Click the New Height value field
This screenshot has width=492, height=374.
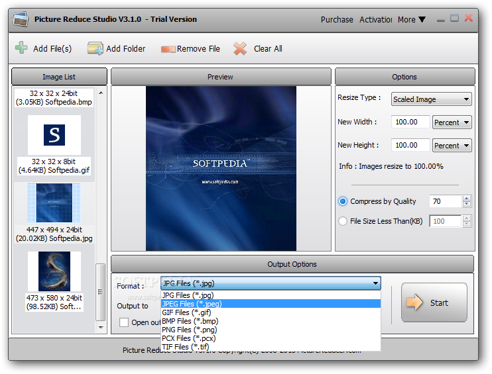tap(410, 145)
